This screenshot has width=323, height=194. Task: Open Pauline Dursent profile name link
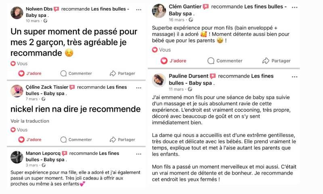click(x=189, y=76)
